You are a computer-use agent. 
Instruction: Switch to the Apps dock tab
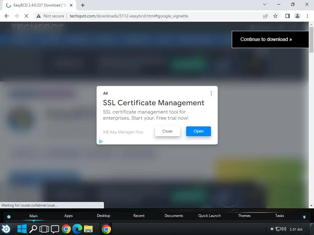pos(68,216)
